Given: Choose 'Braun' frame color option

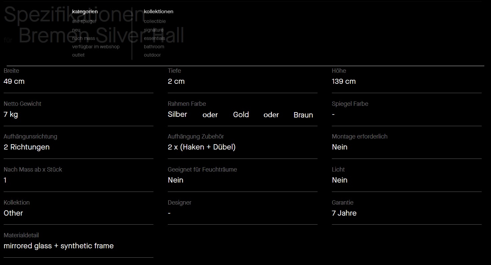Looking at the screenshot, I should click(x=303, y=115).
